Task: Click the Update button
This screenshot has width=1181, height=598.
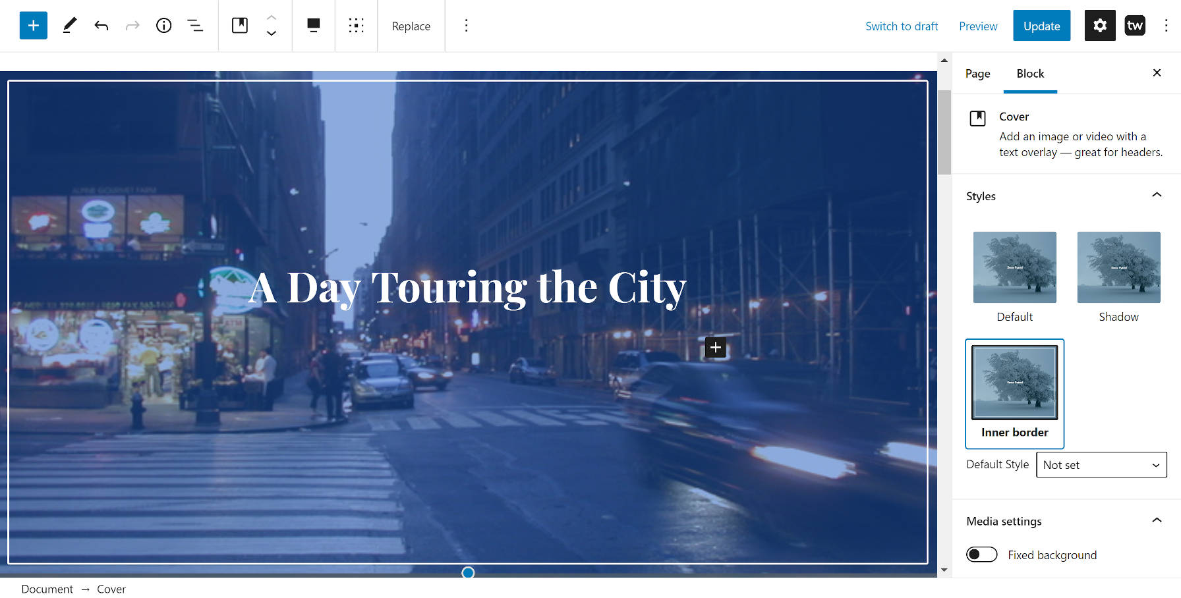Action: pyautogui.click(x=1041, y=26)
